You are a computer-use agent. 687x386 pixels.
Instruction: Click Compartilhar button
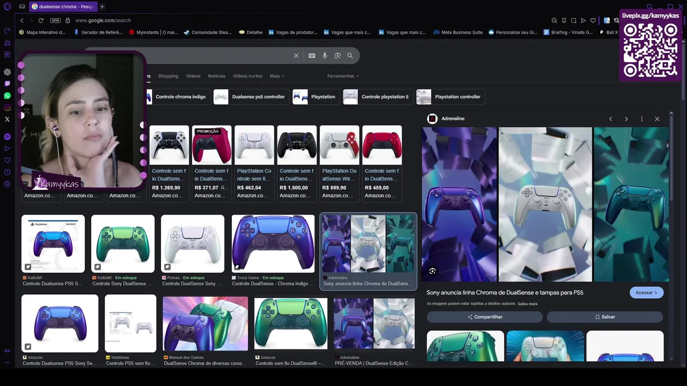[x=485, y=317]
